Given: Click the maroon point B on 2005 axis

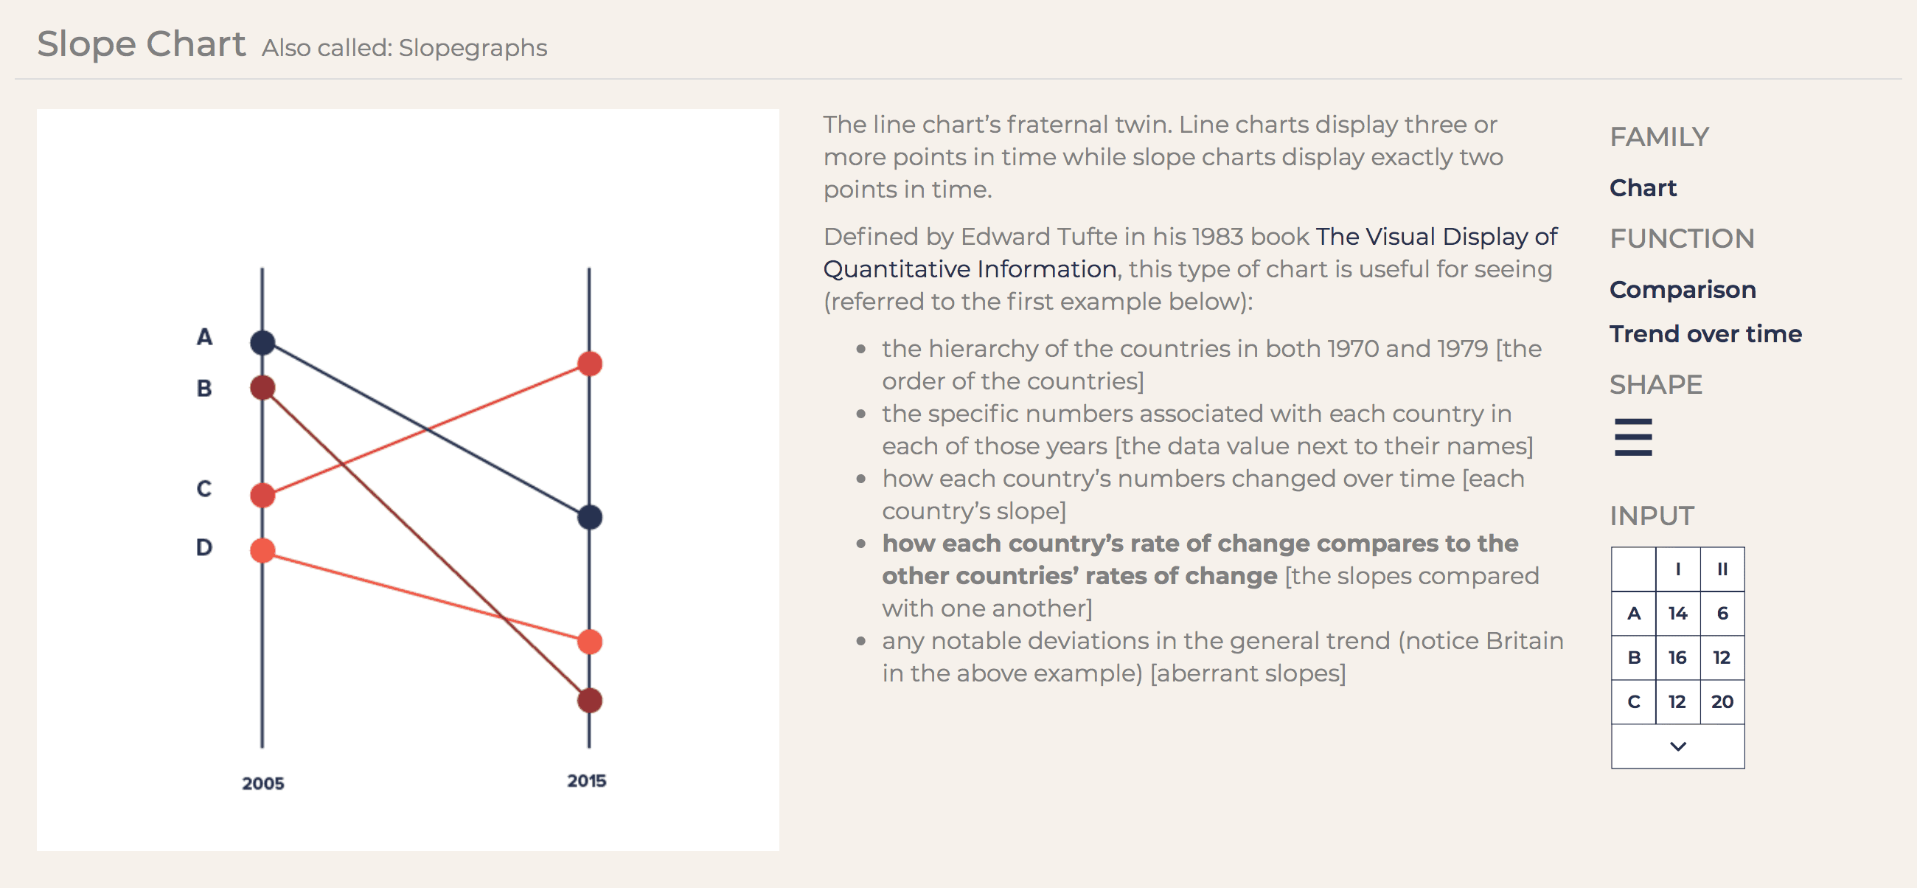Looking at the screenshot, I should click(x=262, y=388).
